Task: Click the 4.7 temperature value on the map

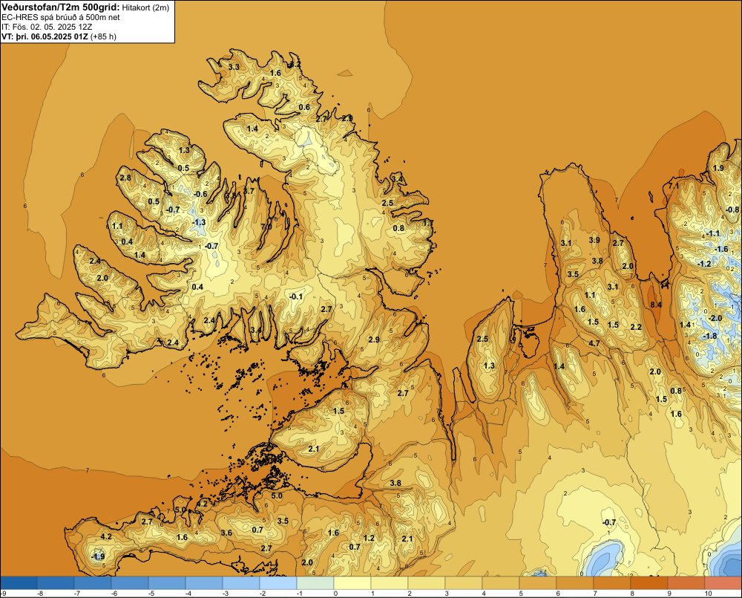Action: [594, 343]
